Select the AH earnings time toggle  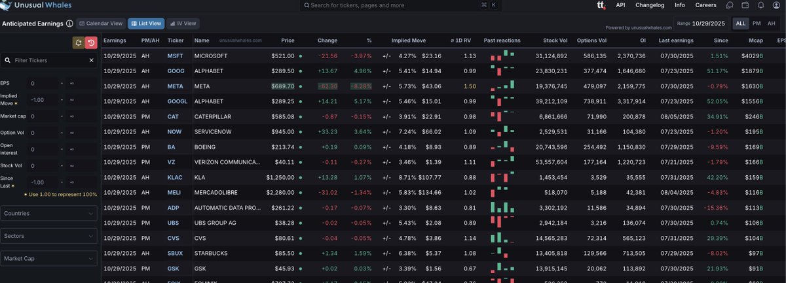tap(771, 23)
